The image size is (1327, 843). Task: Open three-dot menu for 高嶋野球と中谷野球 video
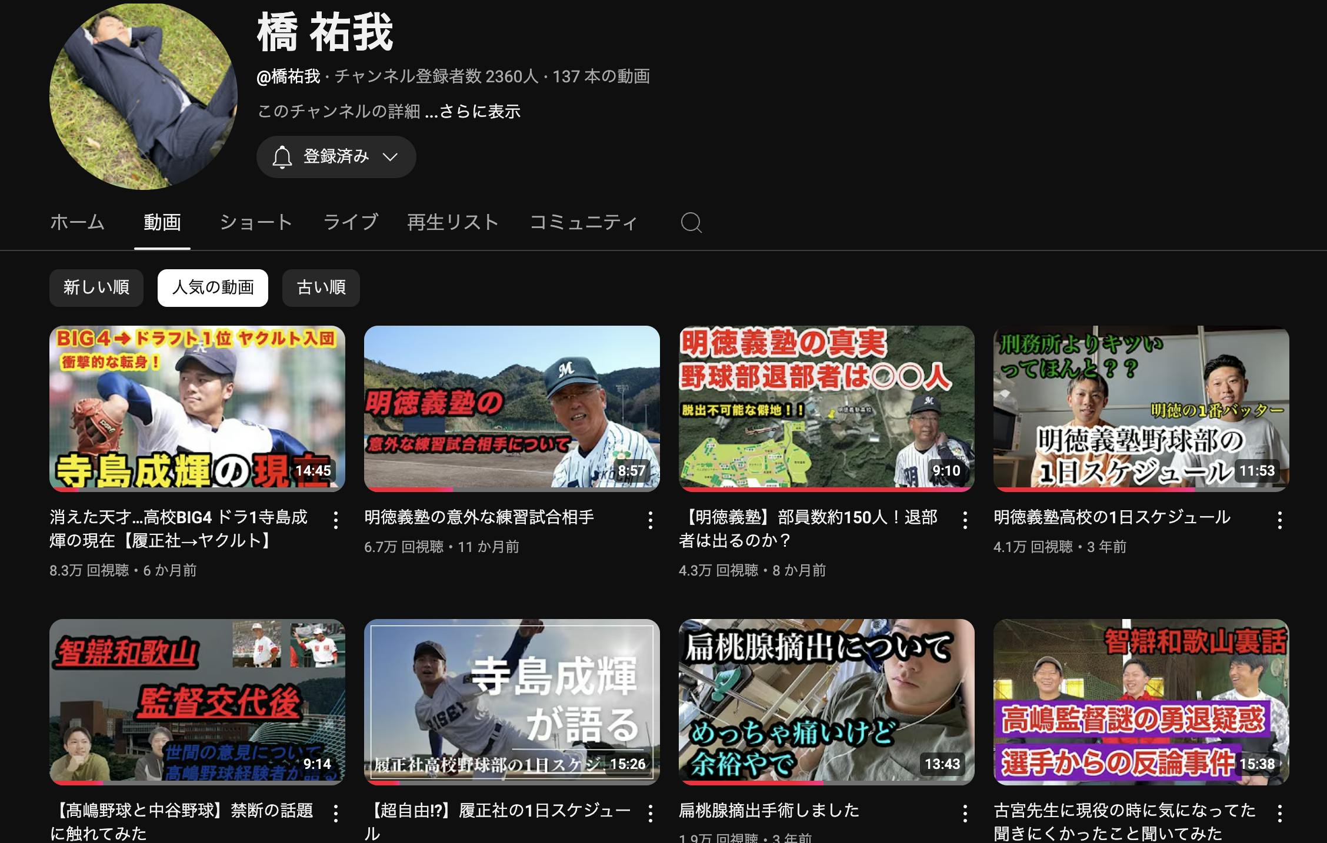point(336,813)
